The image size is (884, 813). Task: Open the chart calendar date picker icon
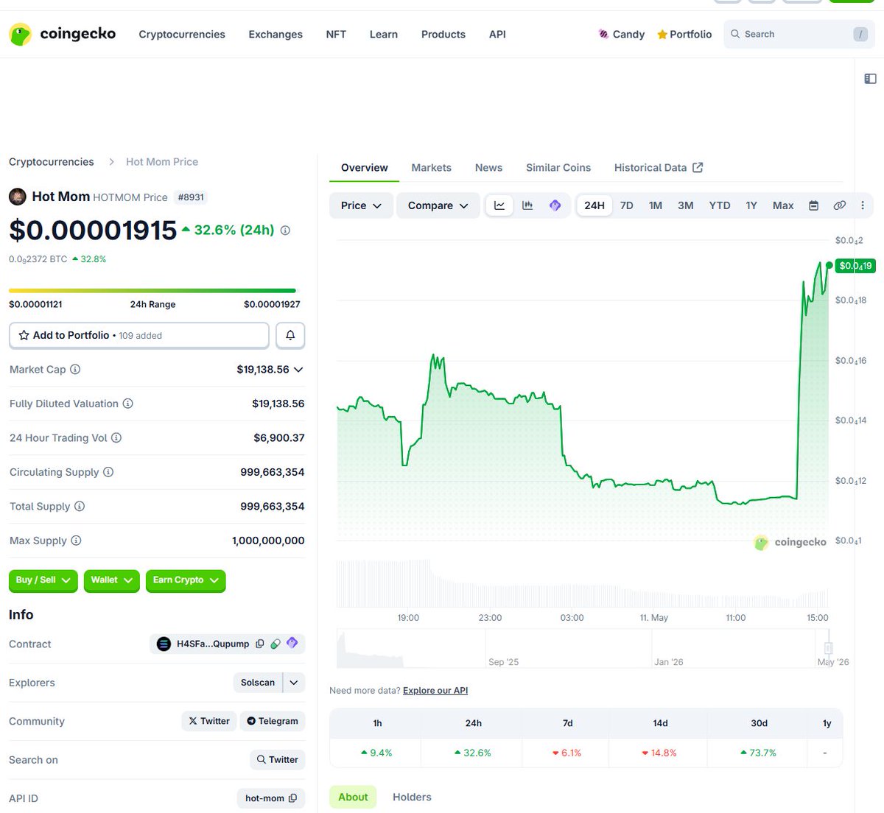[x=814, y=205]
